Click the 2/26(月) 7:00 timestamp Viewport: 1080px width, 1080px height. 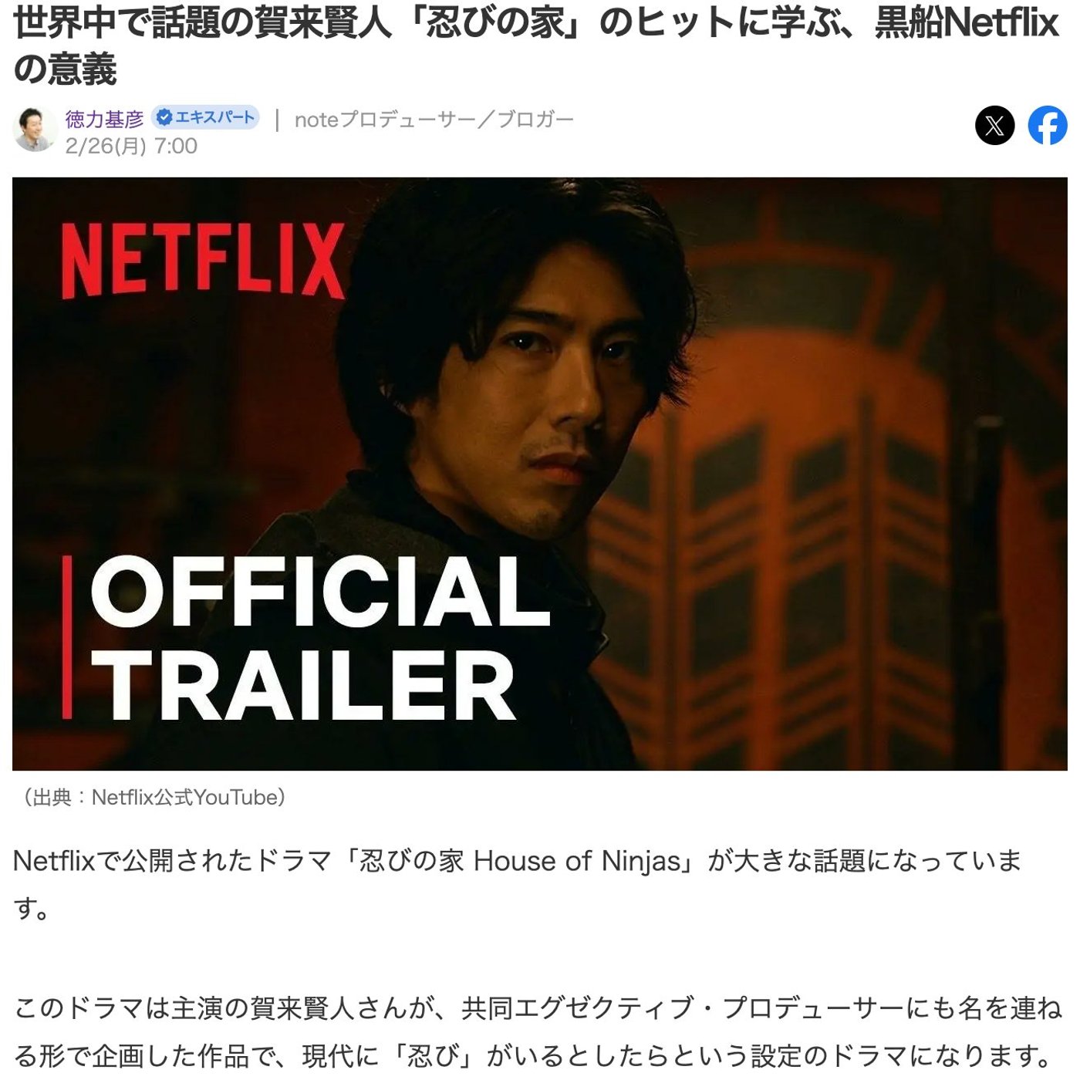[131, 146]
